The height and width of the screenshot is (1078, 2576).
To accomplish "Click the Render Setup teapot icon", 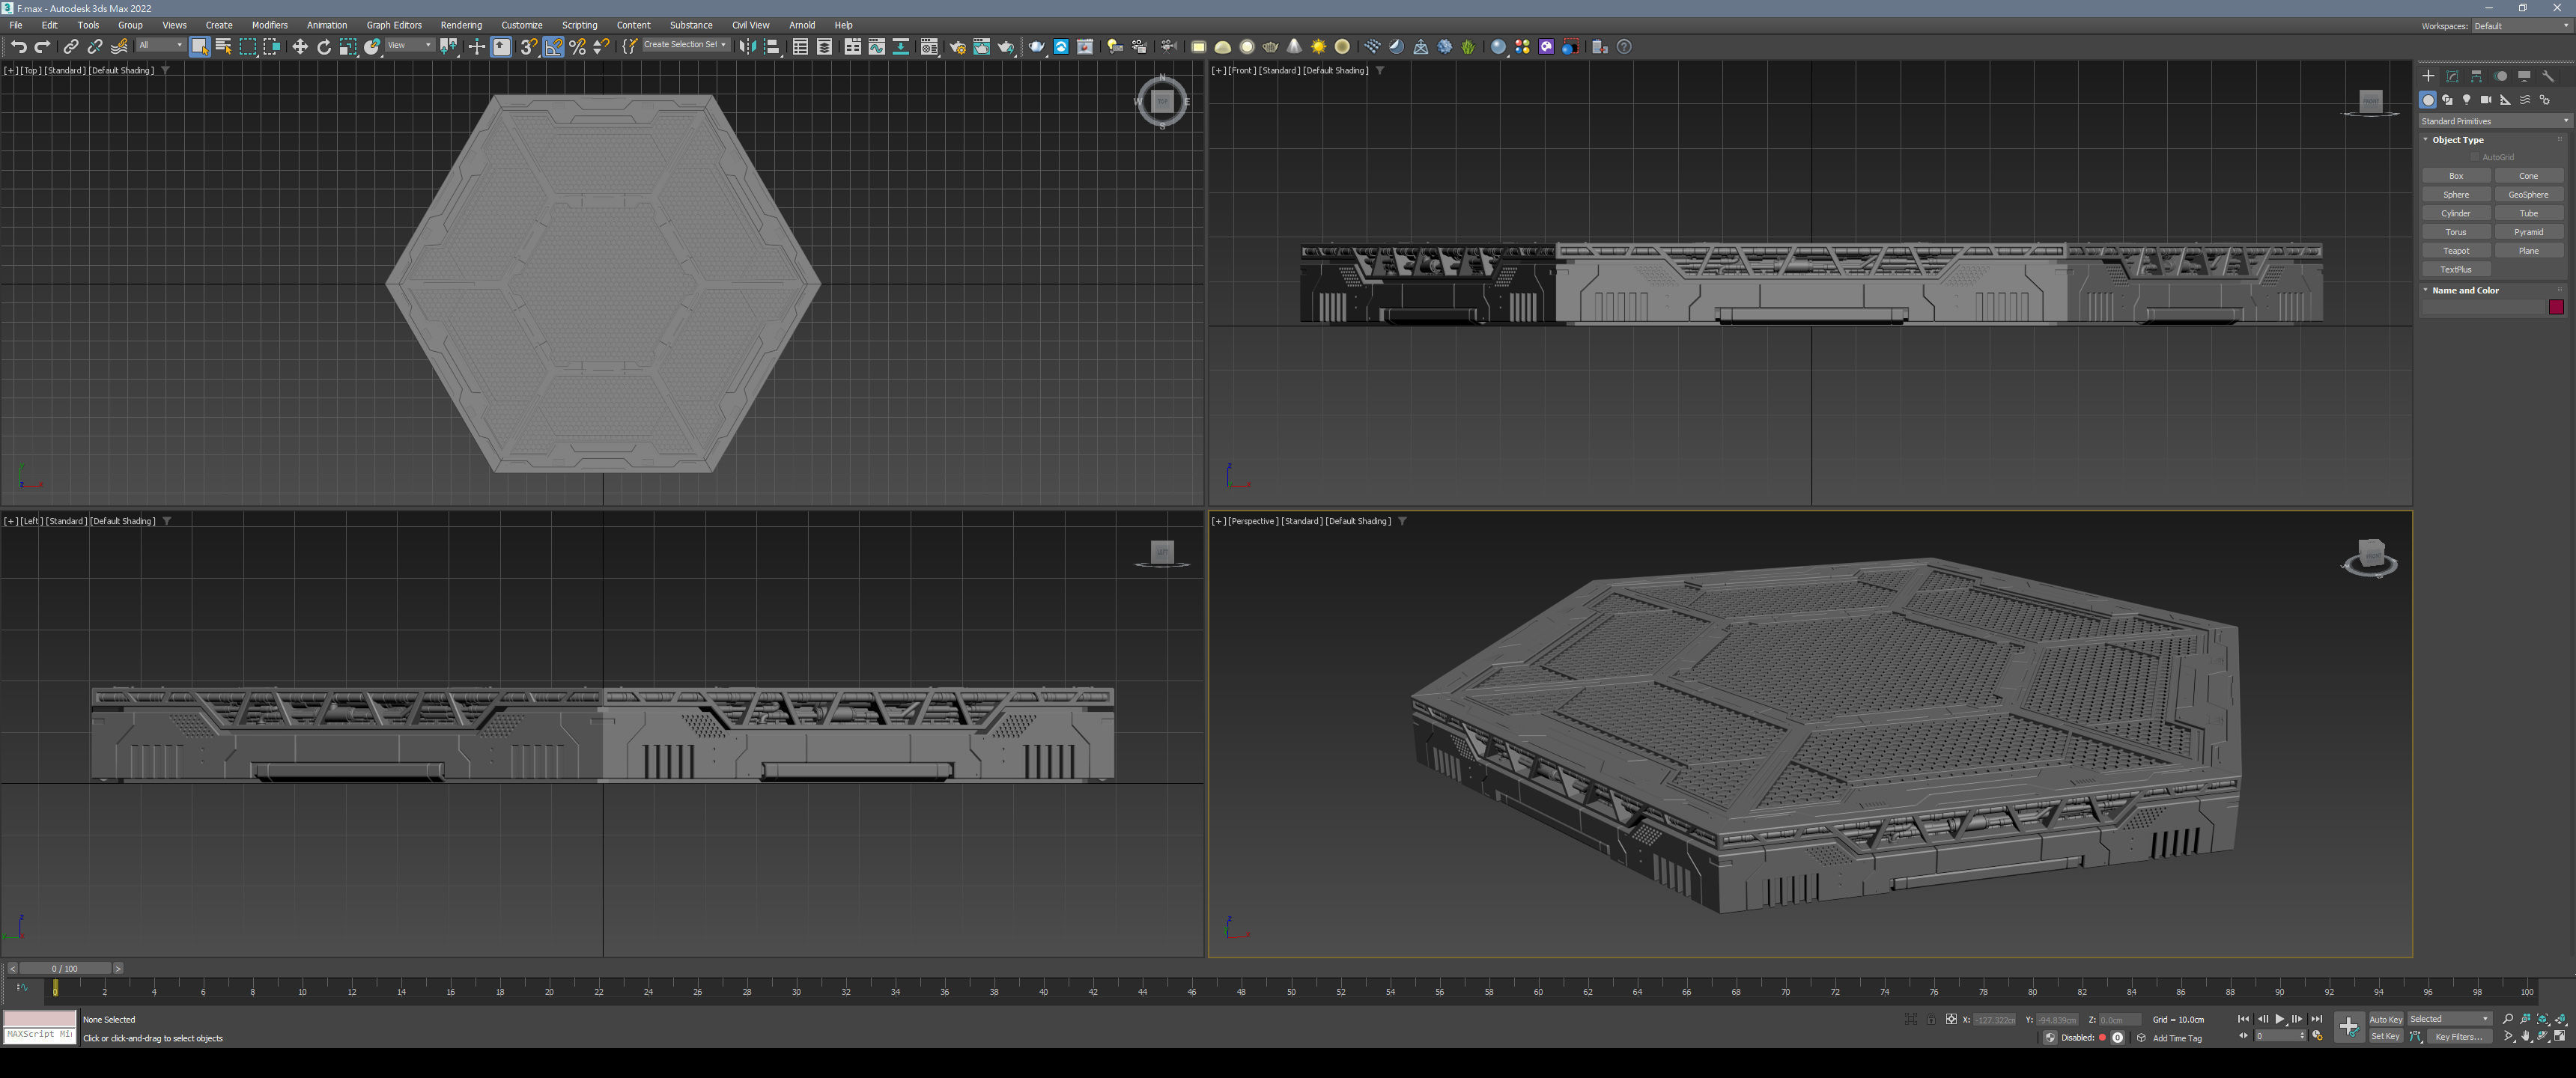I will [957, 46].
